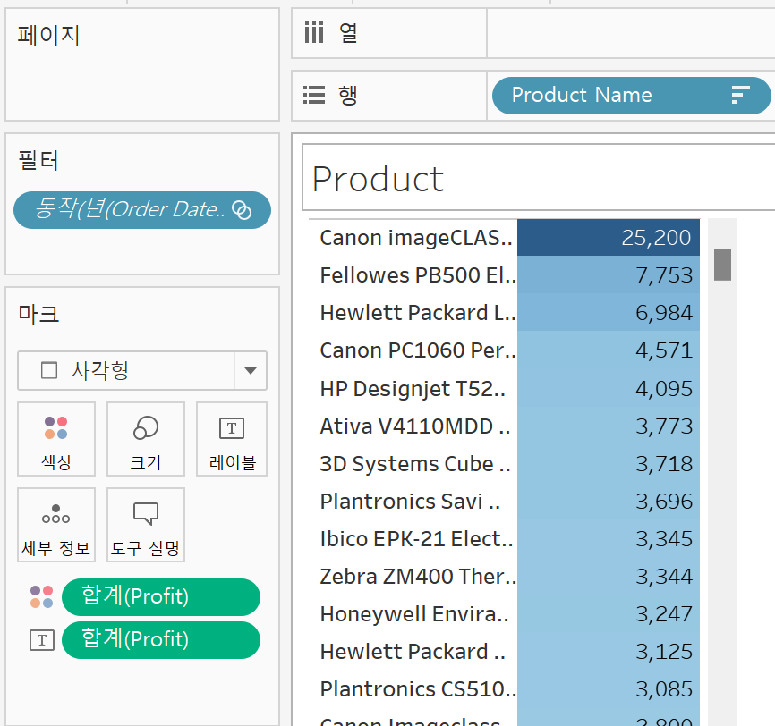The height and width of the screenshot is (726, 775).
Task: Click the empty 열 columns shelf area
Action: click(631, 33)
